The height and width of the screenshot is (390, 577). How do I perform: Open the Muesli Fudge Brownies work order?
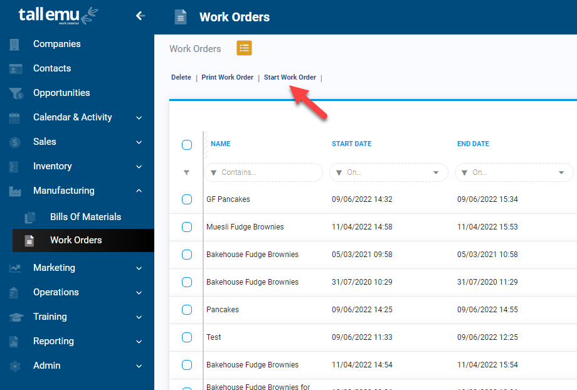click(x=245, y=227)
